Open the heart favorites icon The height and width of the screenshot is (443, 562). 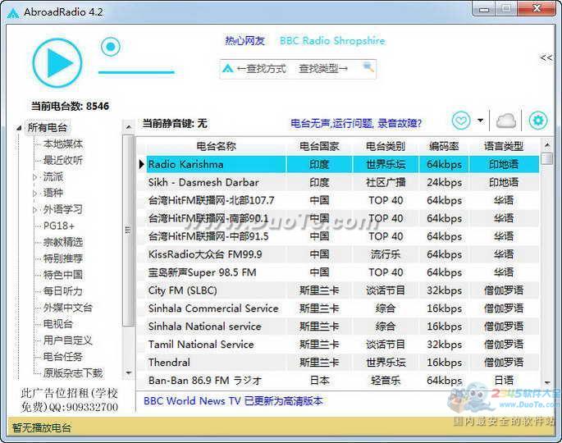point(461,121)
